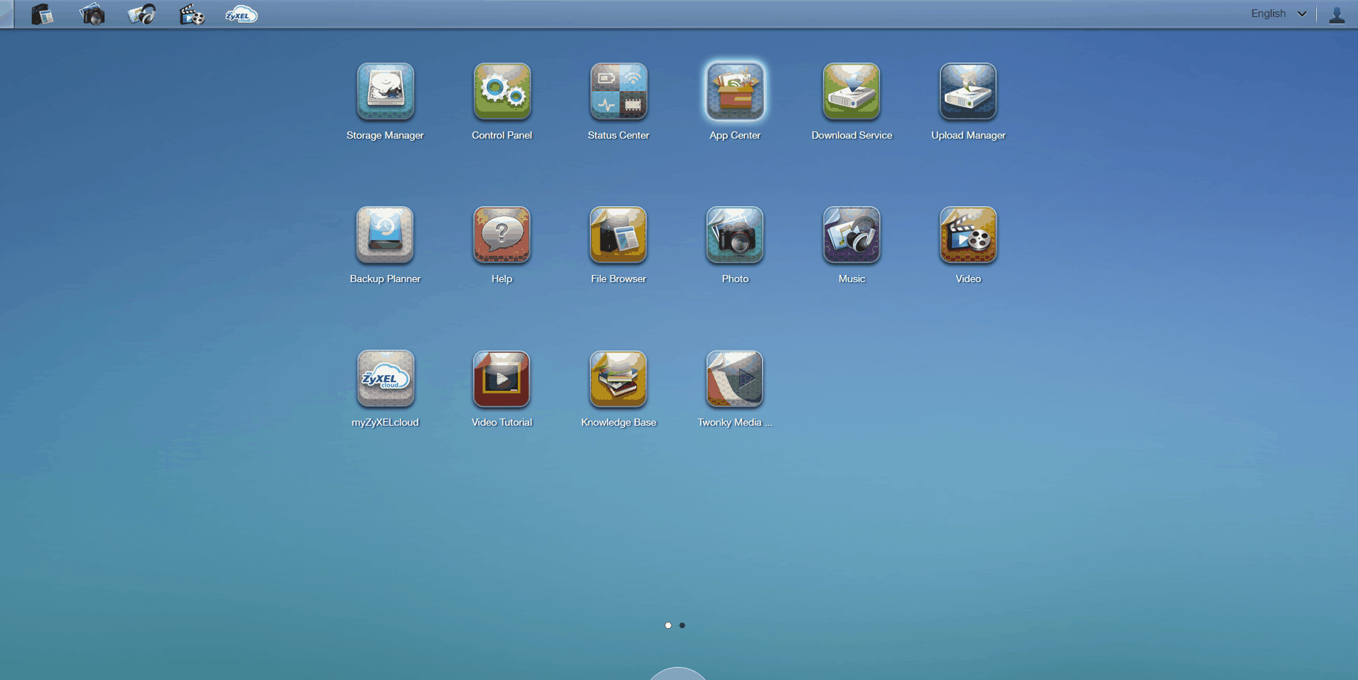Image resolution: width=1358 pixels, height=680 pixels.
Task: Open the App Center
Action: coord(735,91)
